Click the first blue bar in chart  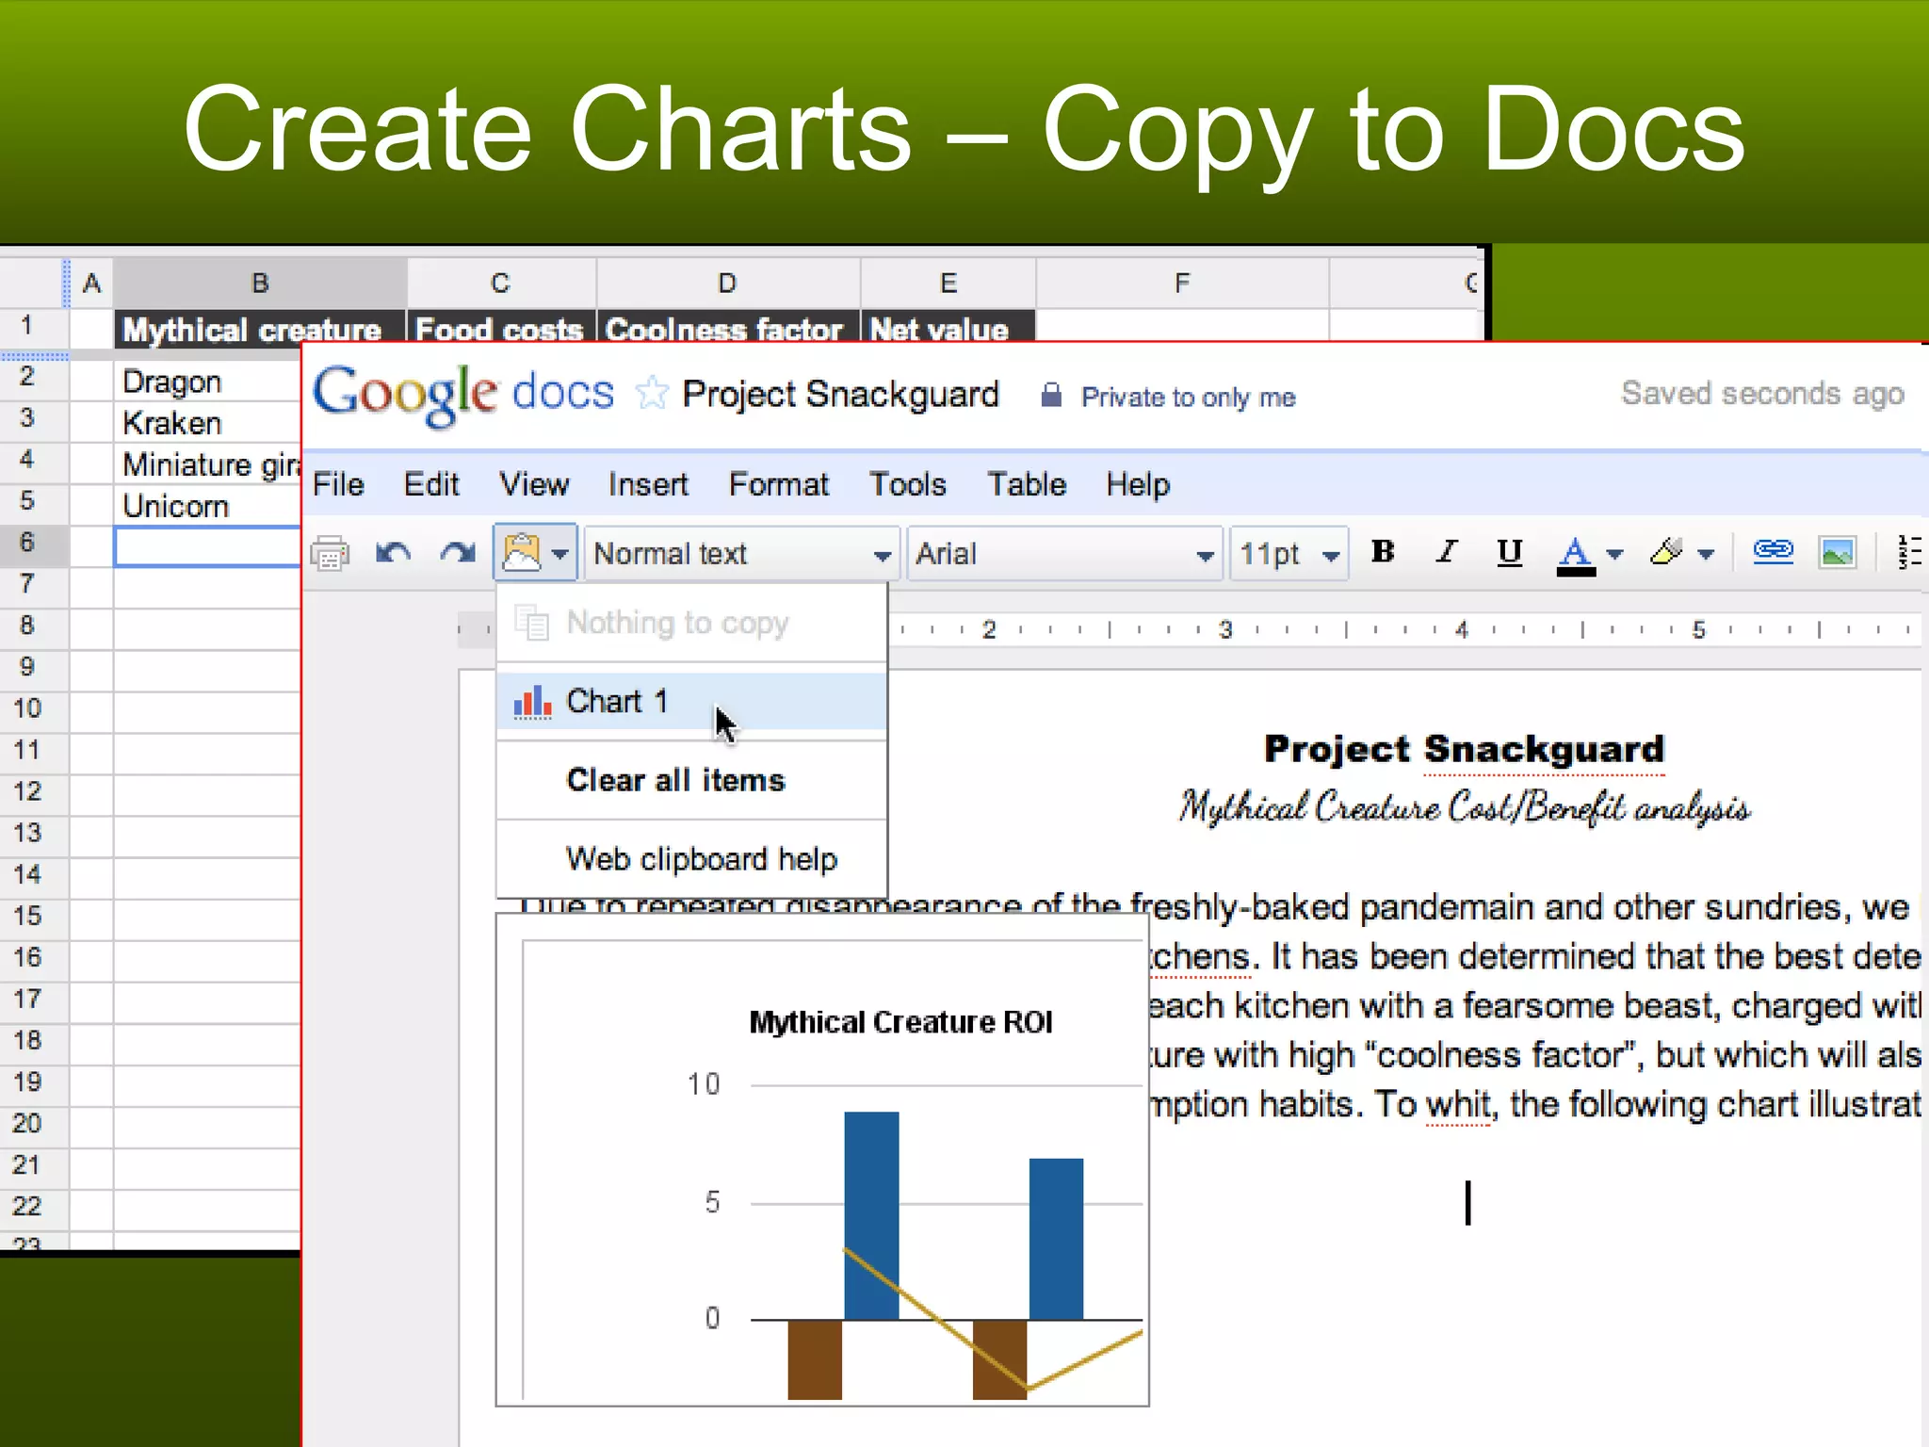[x=871, y=1215]
